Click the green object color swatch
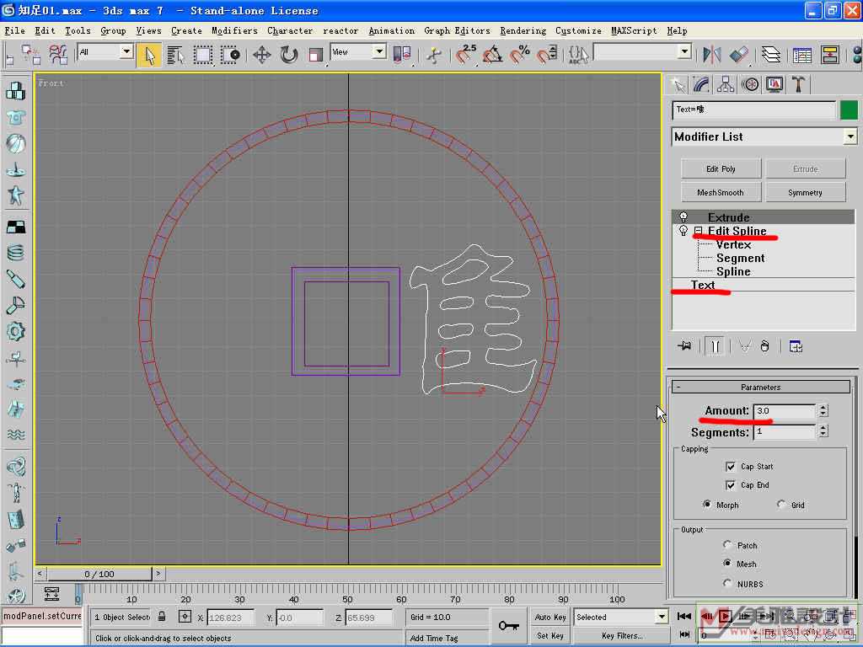 (x=849, y=110)
